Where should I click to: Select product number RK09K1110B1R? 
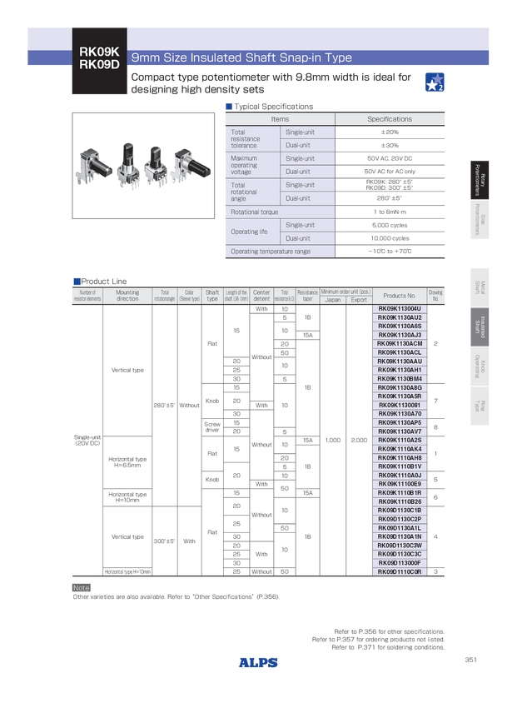pos(400,492)
